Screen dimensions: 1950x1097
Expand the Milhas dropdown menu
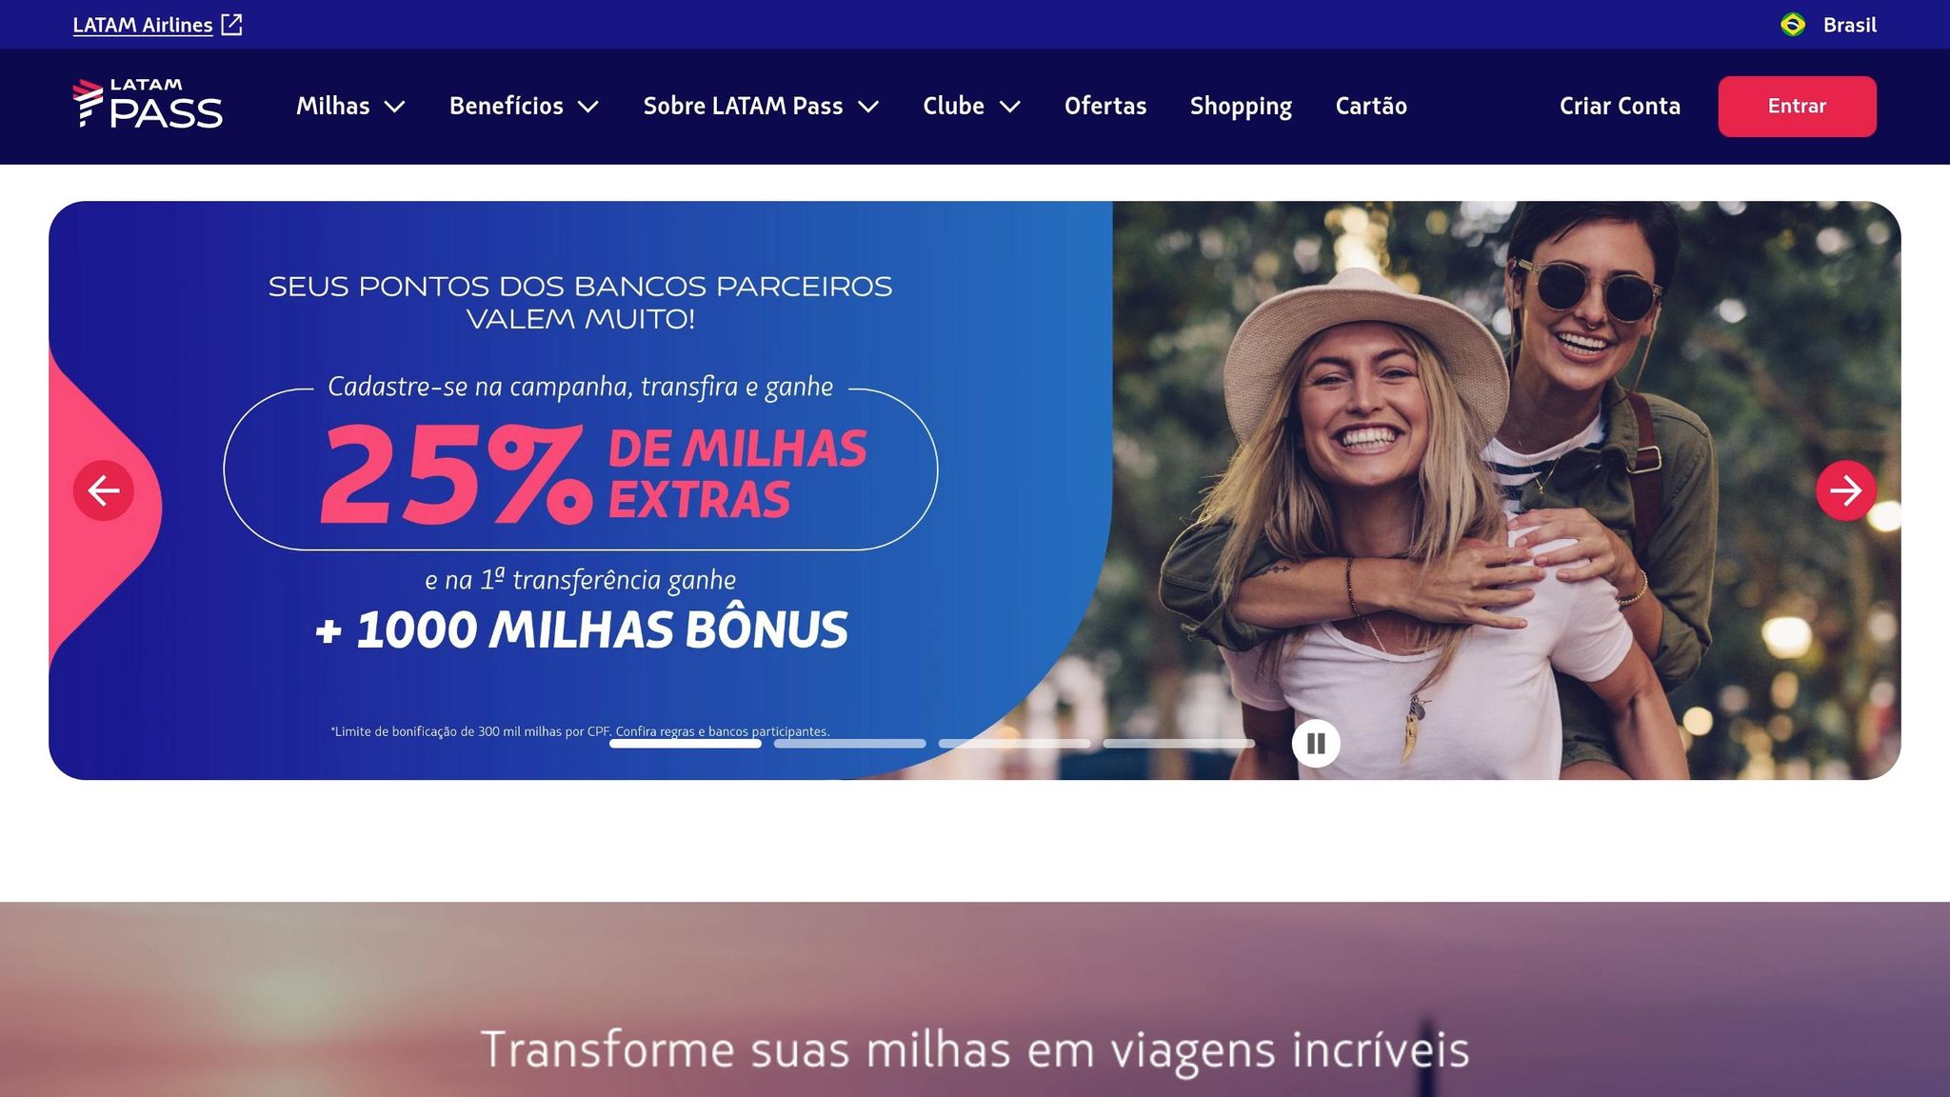tap(350, 106)
